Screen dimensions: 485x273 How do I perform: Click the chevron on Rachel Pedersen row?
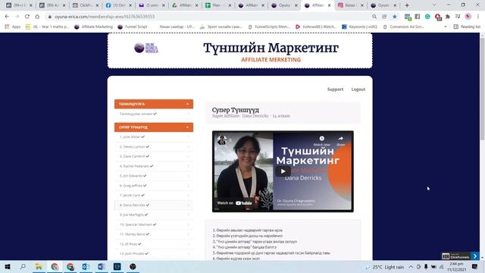tap(189, 166)
